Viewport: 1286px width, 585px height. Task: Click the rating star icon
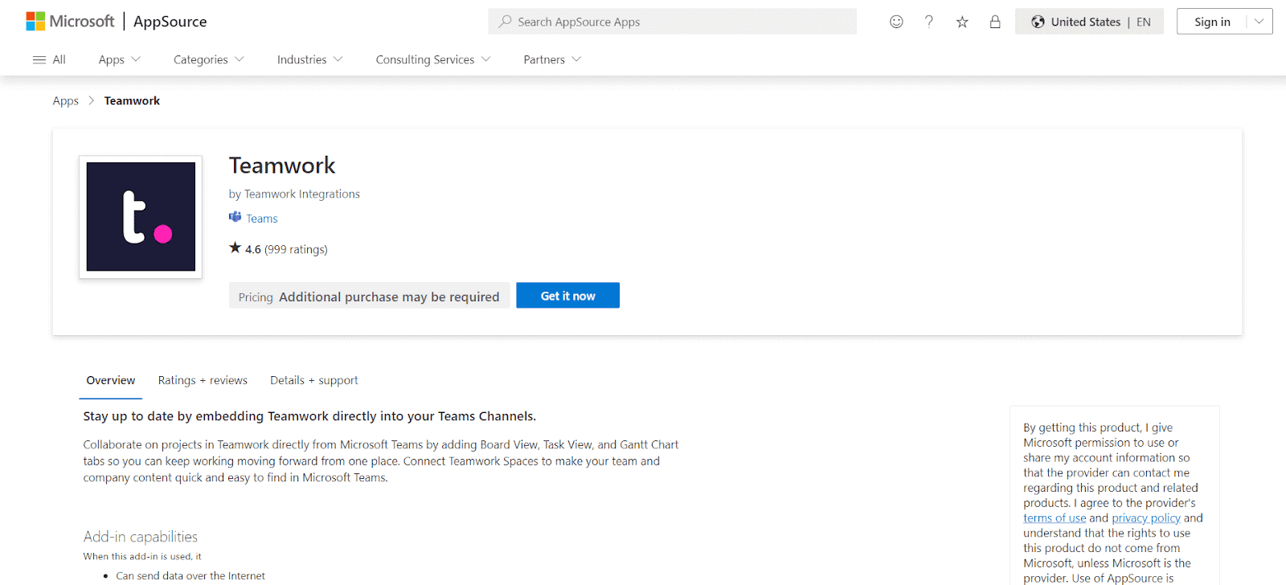235,248
